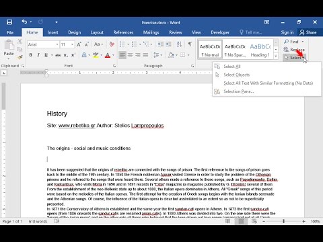The width and height of the screenshot is (323, 242).
Task: Expand the Paste options arrow
Action: click(x=9, y=59)
